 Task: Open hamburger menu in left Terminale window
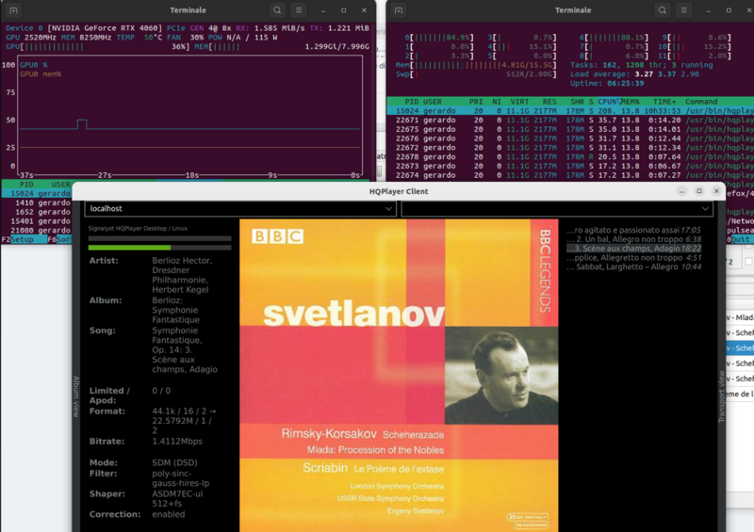[299, 10]
